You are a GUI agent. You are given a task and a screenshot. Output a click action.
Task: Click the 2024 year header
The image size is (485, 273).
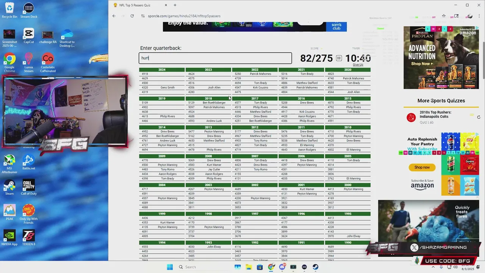tap(162, 70)
